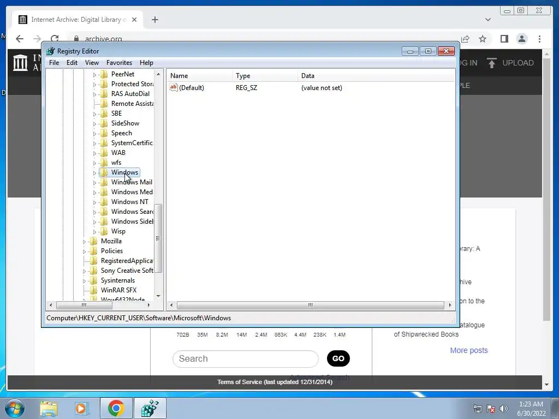Open a new Chrome tab
Image resolution: width=559 pixels, height=419 pixels.
(154, 20)
